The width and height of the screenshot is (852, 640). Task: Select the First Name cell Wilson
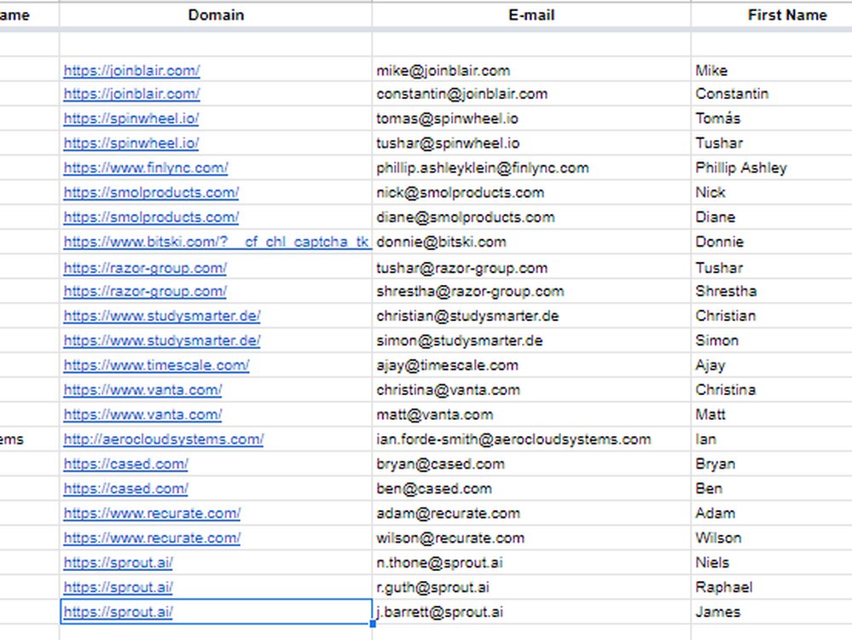[772, 538]
